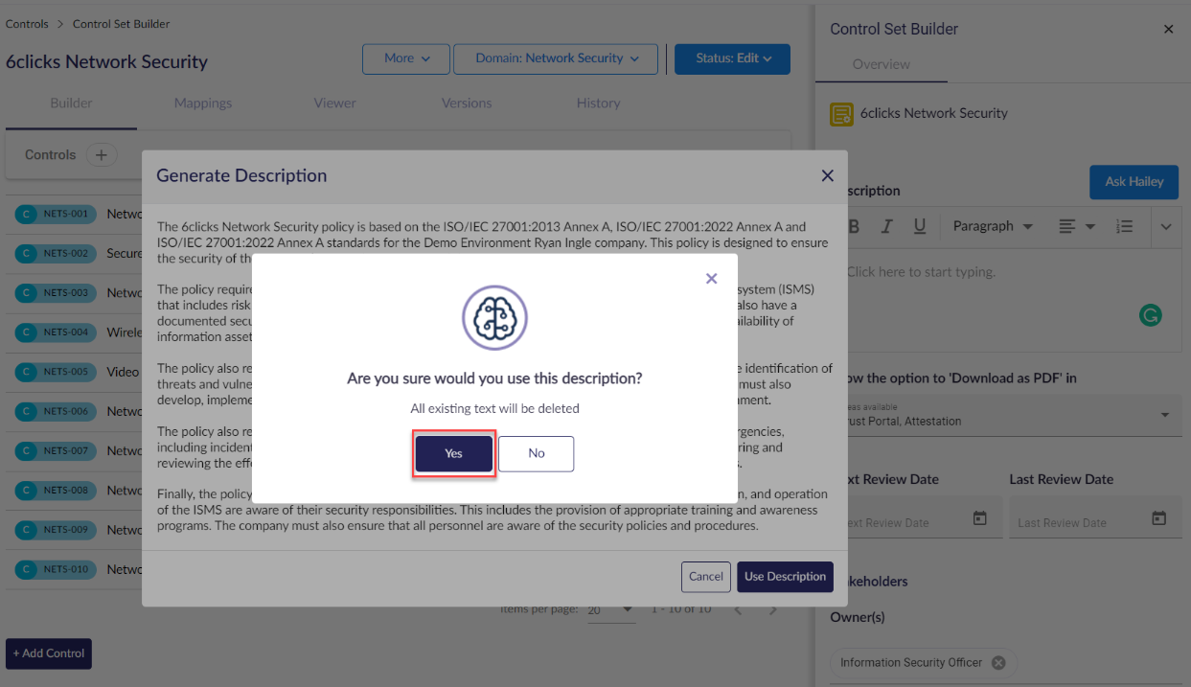The width and height of the screenshot is (1191, 687).
Task: Switch to the Mappings tab
Action: click(x=203, y=103)
